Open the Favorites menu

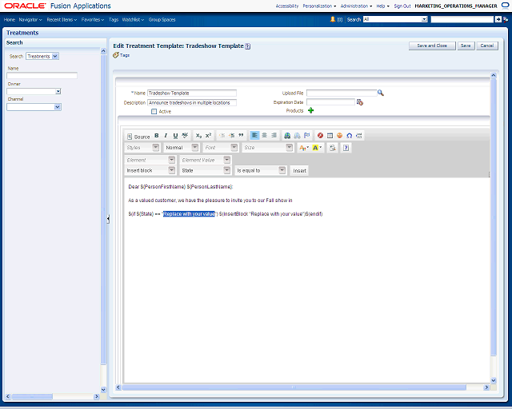point(93,20)
